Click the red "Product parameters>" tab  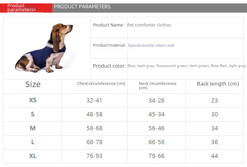(26, 8)
